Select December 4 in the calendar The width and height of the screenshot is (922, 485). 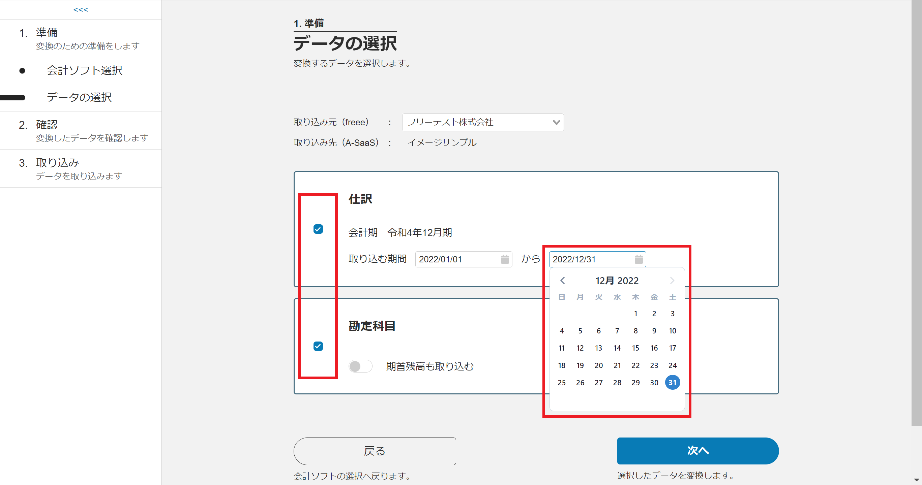[x=562, y=331]
